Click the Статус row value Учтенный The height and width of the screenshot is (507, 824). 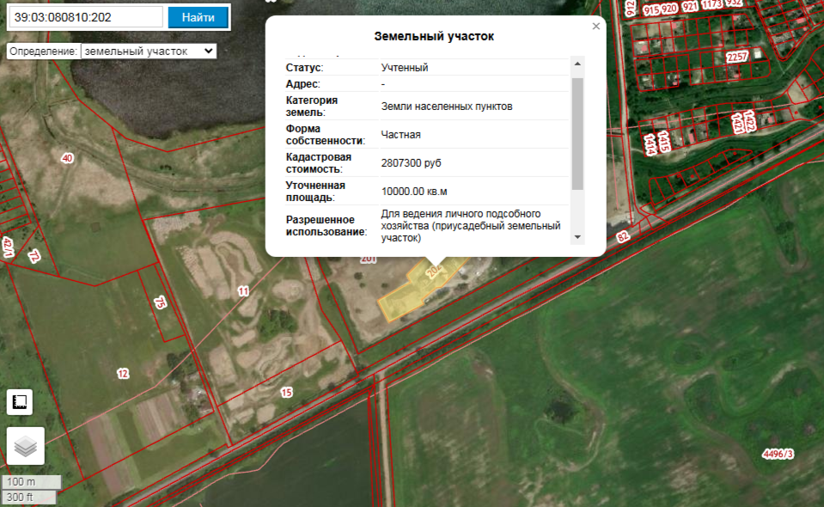404,67
